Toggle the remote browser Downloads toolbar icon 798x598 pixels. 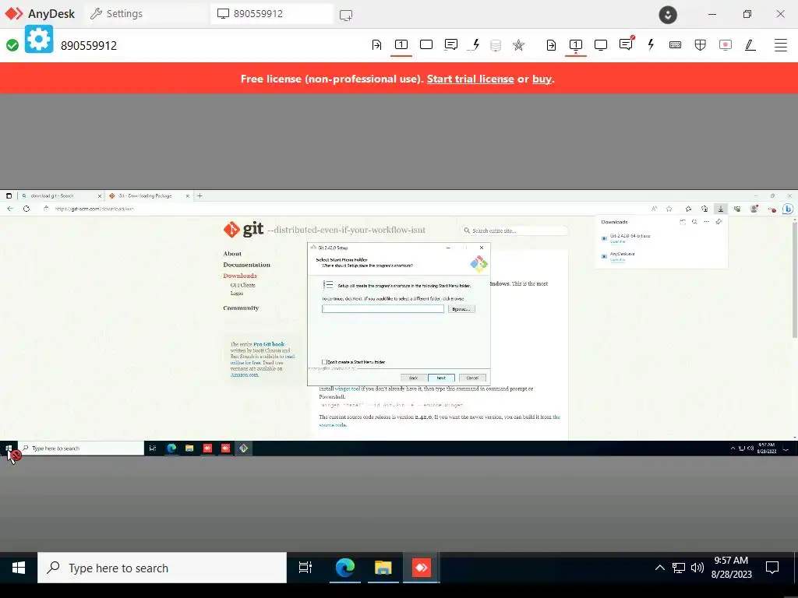(721, 209)
